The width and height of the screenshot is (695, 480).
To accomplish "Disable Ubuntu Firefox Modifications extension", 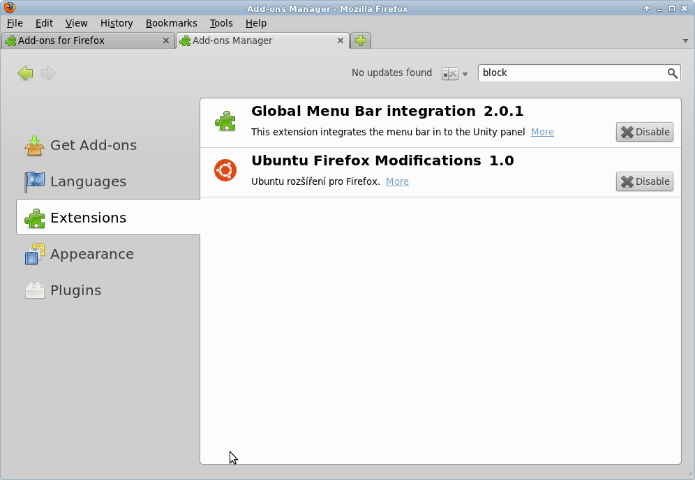I will tap(645, 181).
